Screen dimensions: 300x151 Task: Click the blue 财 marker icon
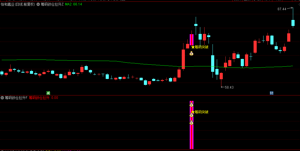[272, 93]
